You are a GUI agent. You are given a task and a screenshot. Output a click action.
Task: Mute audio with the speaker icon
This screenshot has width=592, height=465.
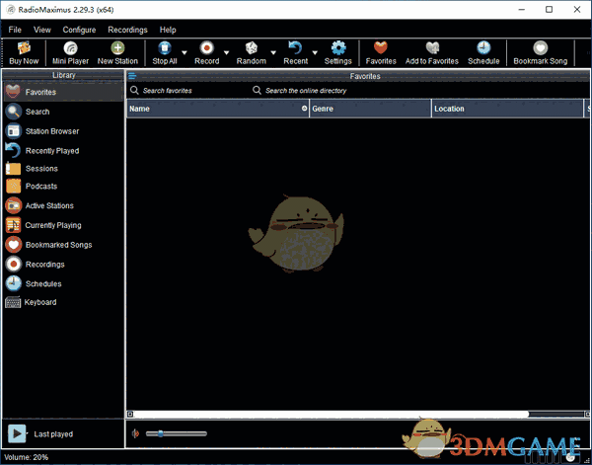click(135, 433)
